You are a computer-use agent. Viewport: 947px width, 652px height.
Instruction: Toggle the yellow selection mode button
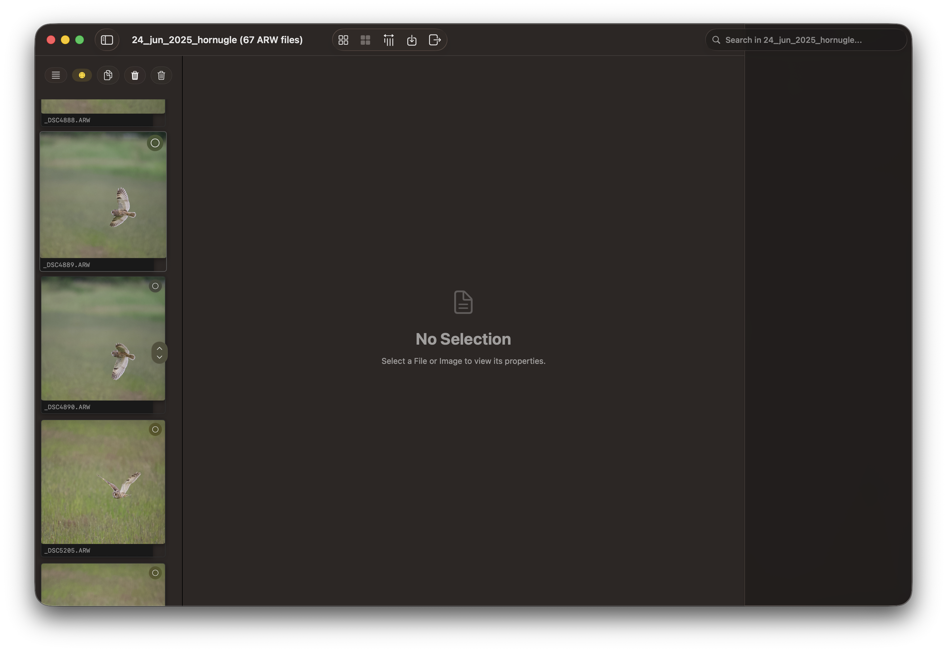tap(82, 75)
